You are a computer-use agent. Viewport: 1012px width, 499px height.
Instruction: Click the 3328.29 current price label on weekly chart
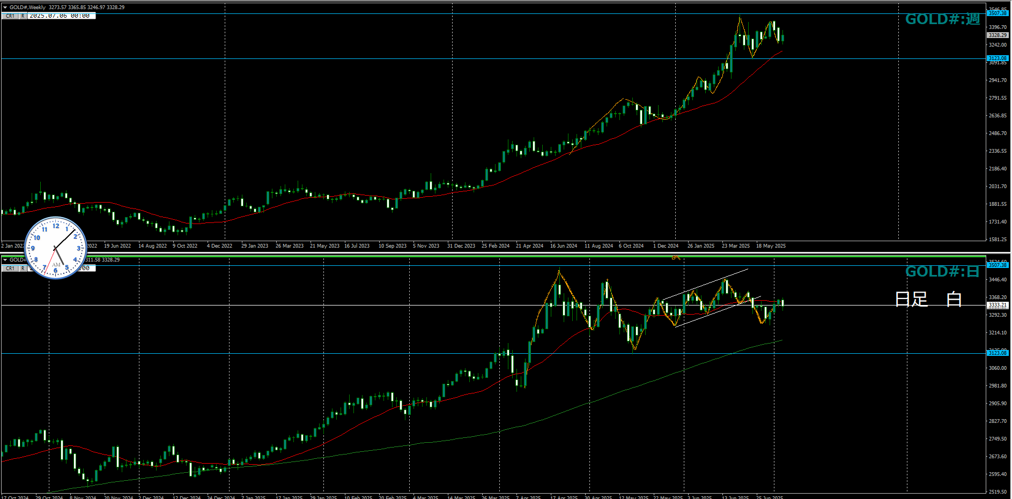point(998,35)
